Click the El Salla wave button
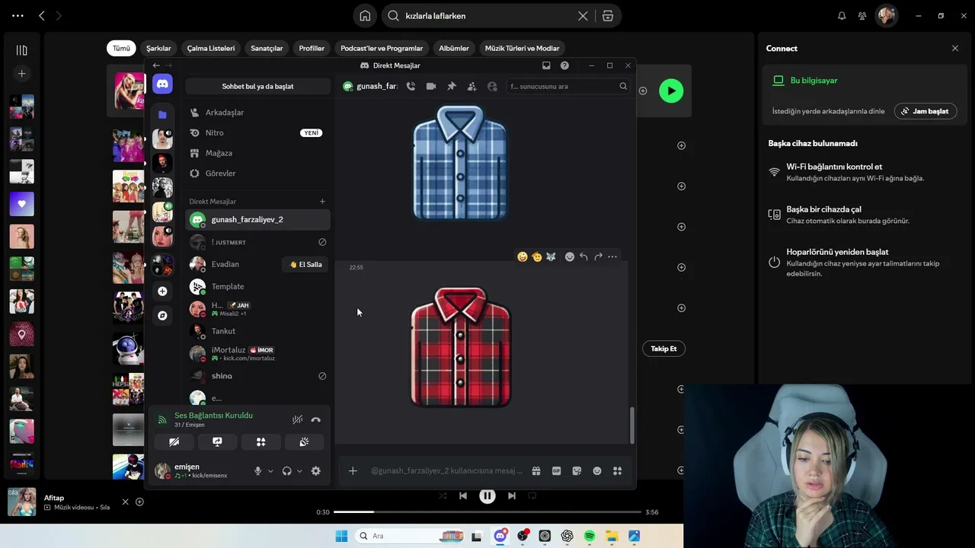This screenshot has height=548, width=975. [305, 265]
